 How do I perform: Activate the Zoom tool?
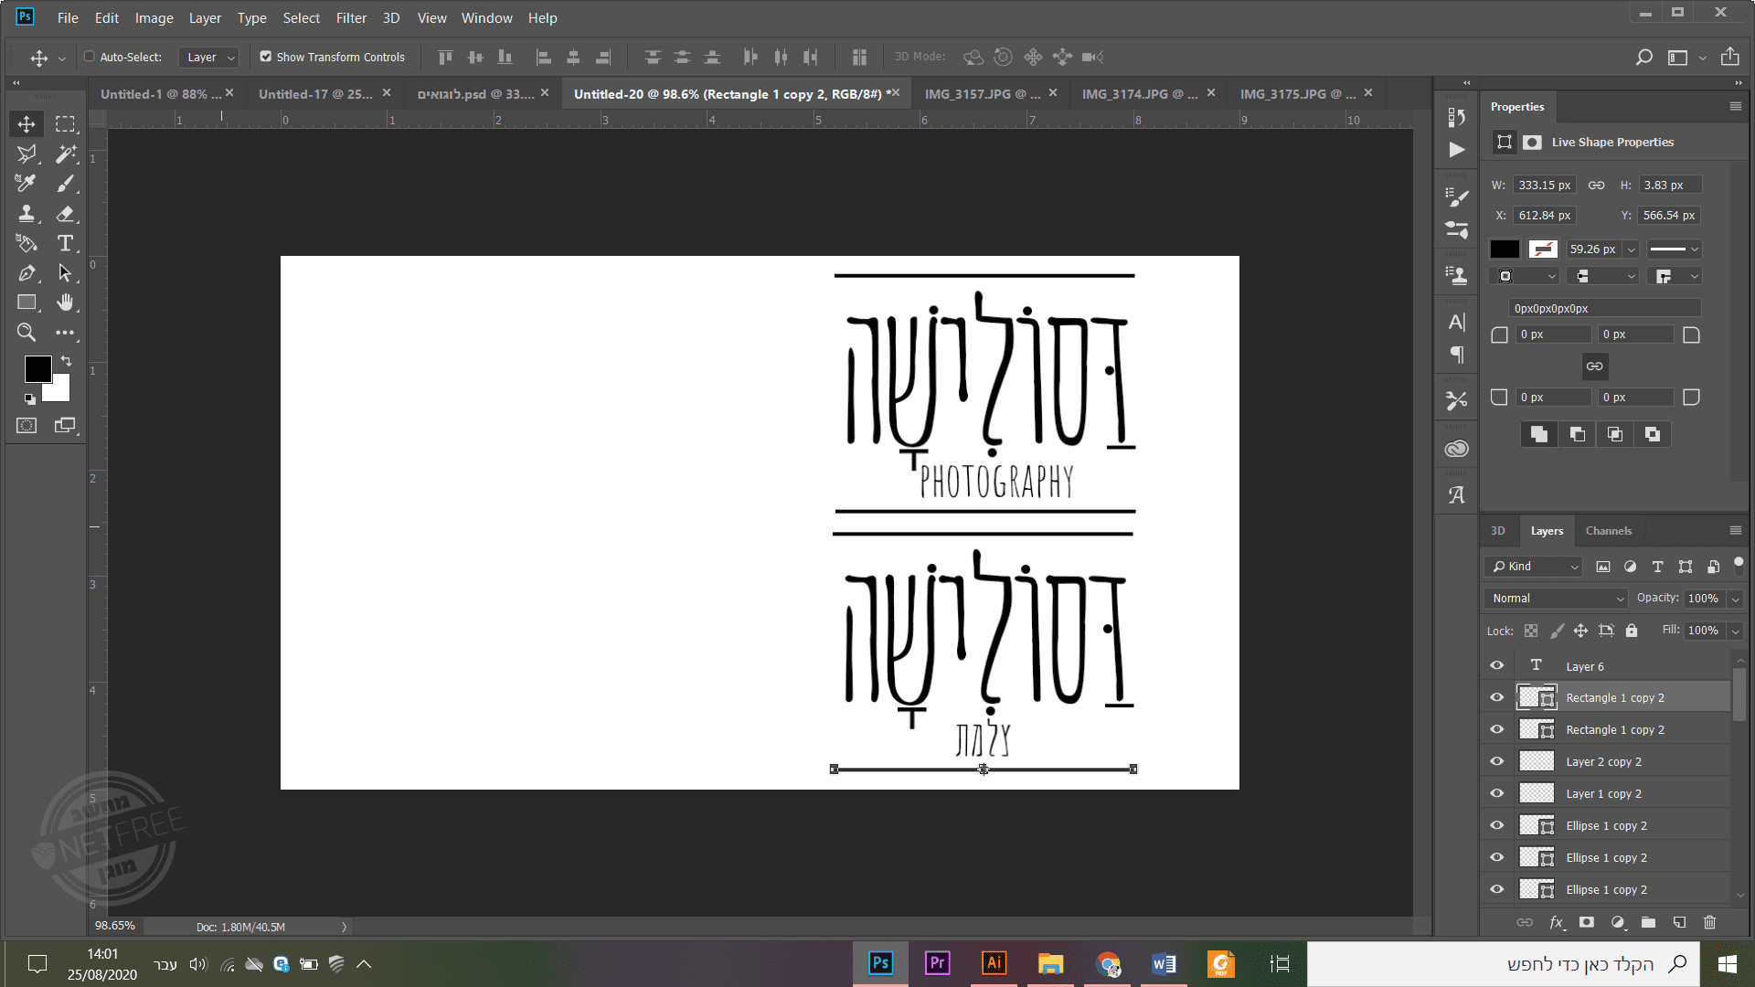27,333
